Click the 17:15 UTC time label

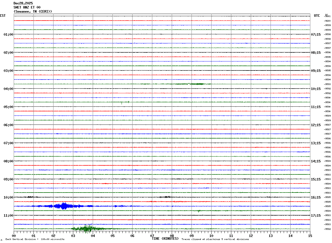tap(316, 215)
